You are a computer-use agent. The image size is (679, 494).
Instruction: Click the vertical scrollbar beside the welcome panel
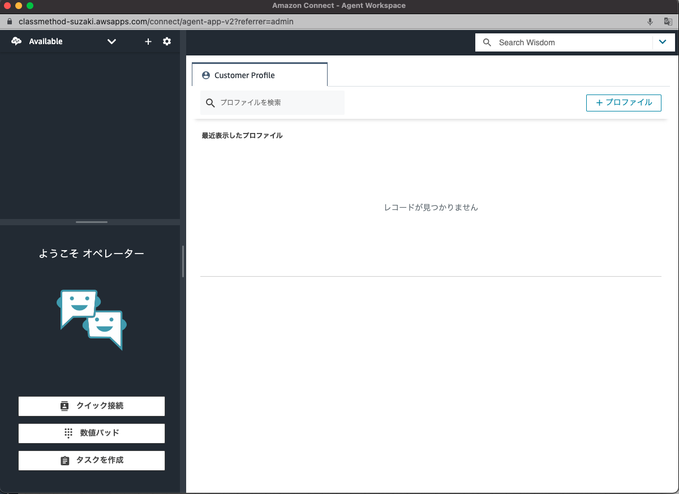pyautogui.click(x=183, y=260)
